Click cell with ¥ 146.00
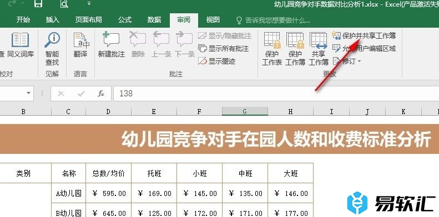The height and width of the screenshot is (217, 439). pos(291,193)
